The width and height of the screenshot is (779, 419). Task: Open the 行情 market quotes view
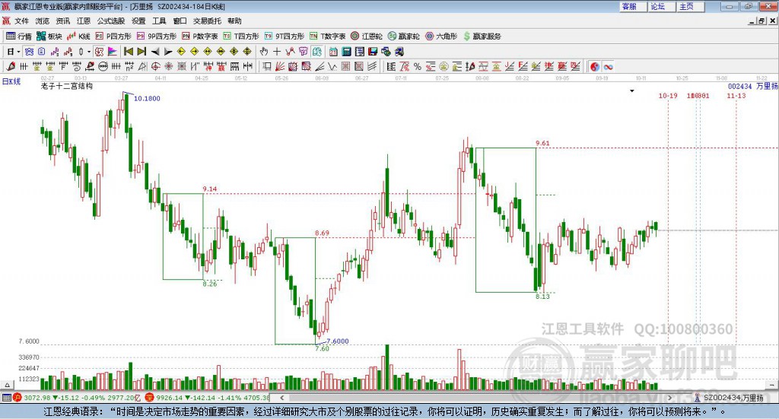pos(18,37)
